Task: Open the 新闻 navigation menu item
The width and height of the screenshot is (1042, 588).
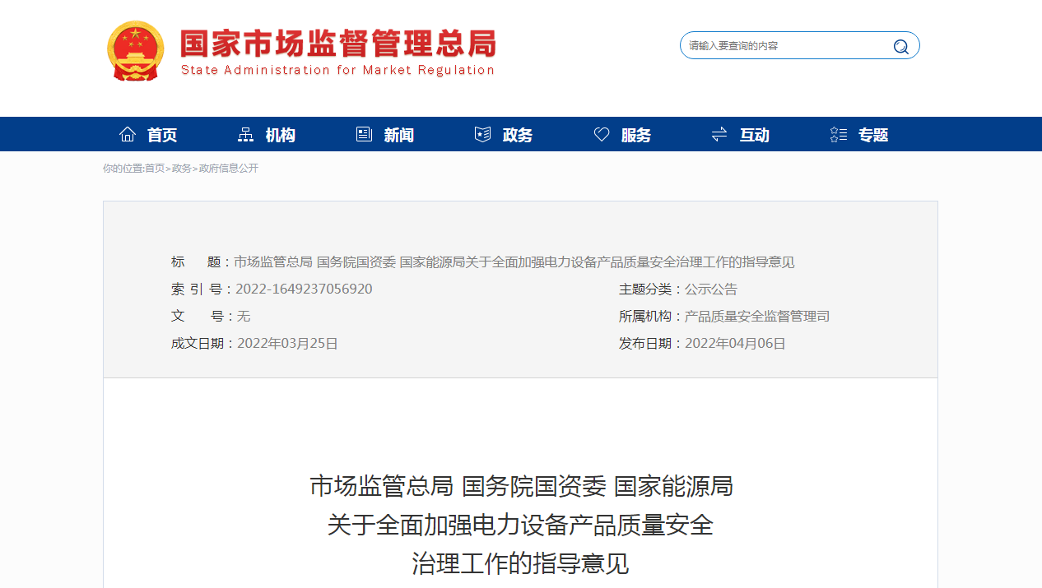Action: coord(399,135)
